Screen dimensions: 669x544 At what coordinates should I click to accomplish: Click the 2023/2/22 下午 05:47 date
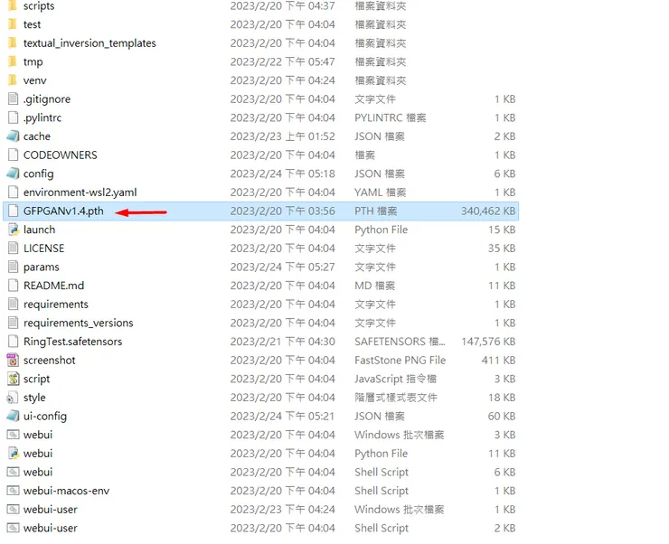click(282, 61)
